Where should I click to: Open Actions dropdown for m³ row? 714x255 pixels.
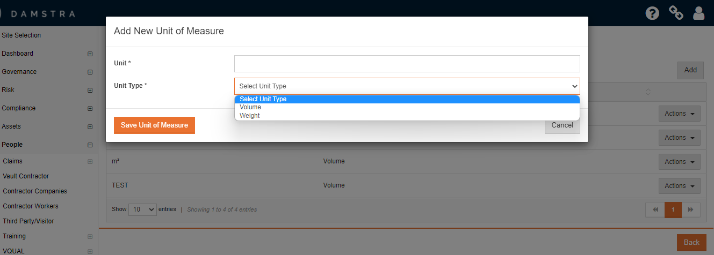(x=680, y=162)
